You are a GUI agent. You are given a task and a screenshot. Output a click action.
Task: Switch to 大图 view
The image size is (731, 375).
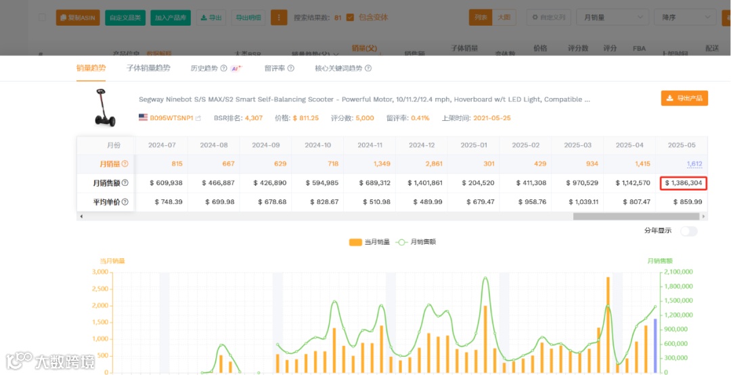(x=504, y=18)
